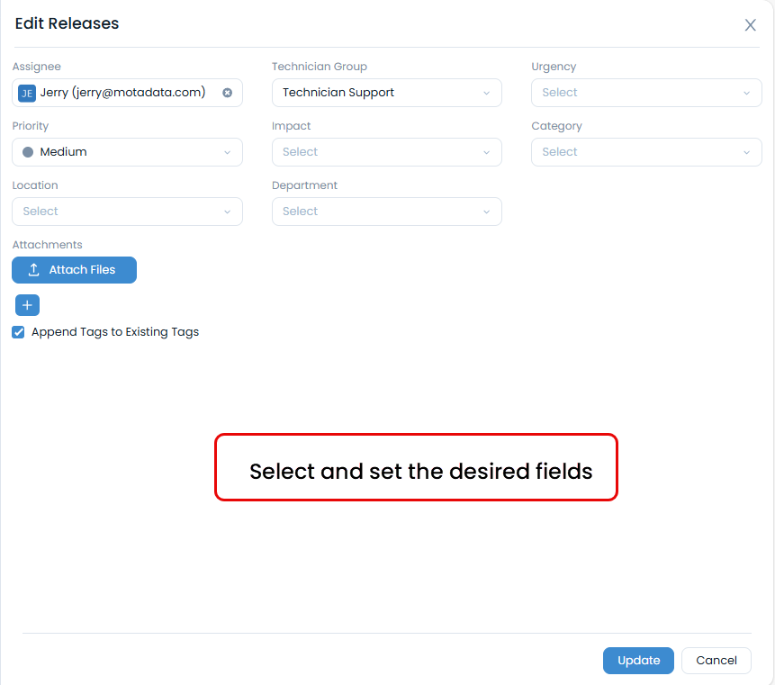Click the Attach Files button
Viewport: 775px width, 685px height.
(74, 269)
